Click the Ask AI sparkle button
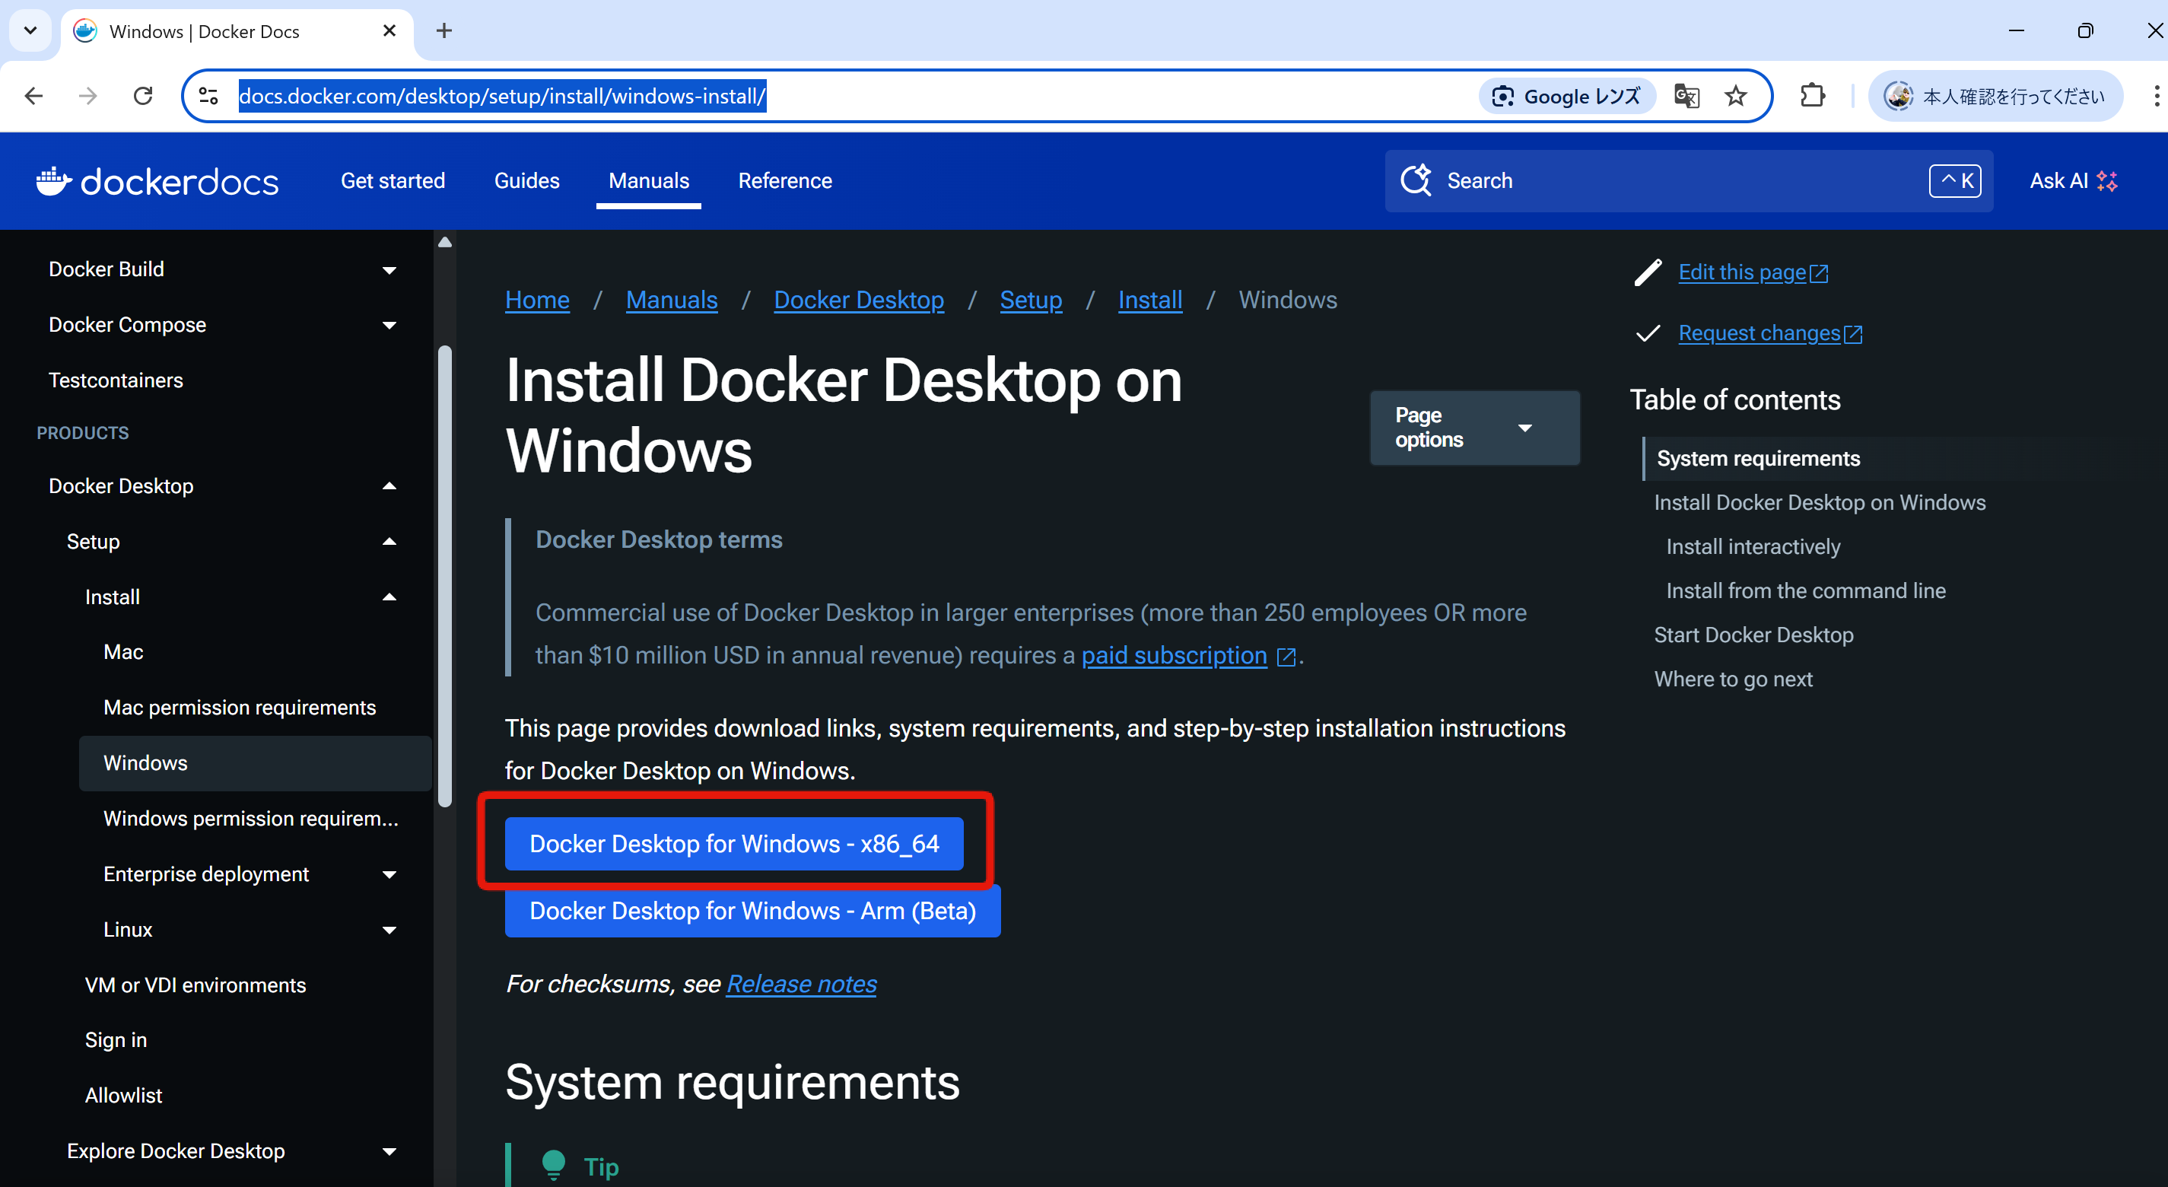Viewport: 2168px width, 1187px height. click(2073, 181)
